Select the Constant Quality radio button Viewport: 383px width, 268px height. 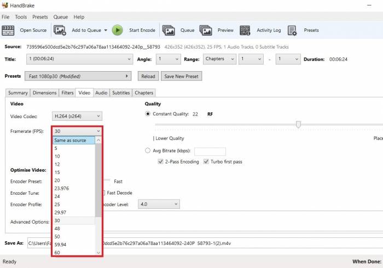(x=148, y=114)
